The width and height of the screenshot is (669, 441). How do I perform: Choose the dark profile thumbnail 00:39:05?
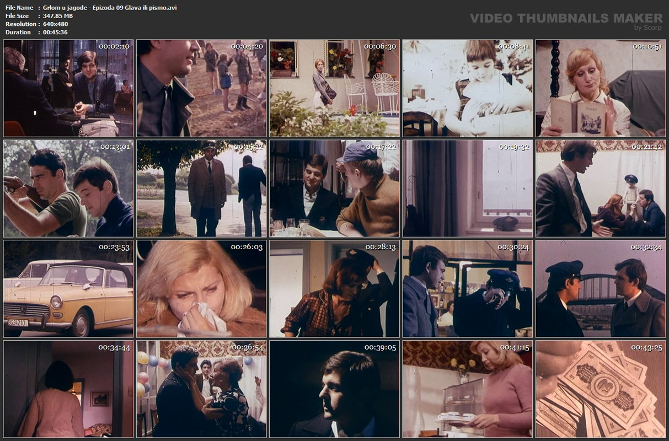(x=335, y=389)
